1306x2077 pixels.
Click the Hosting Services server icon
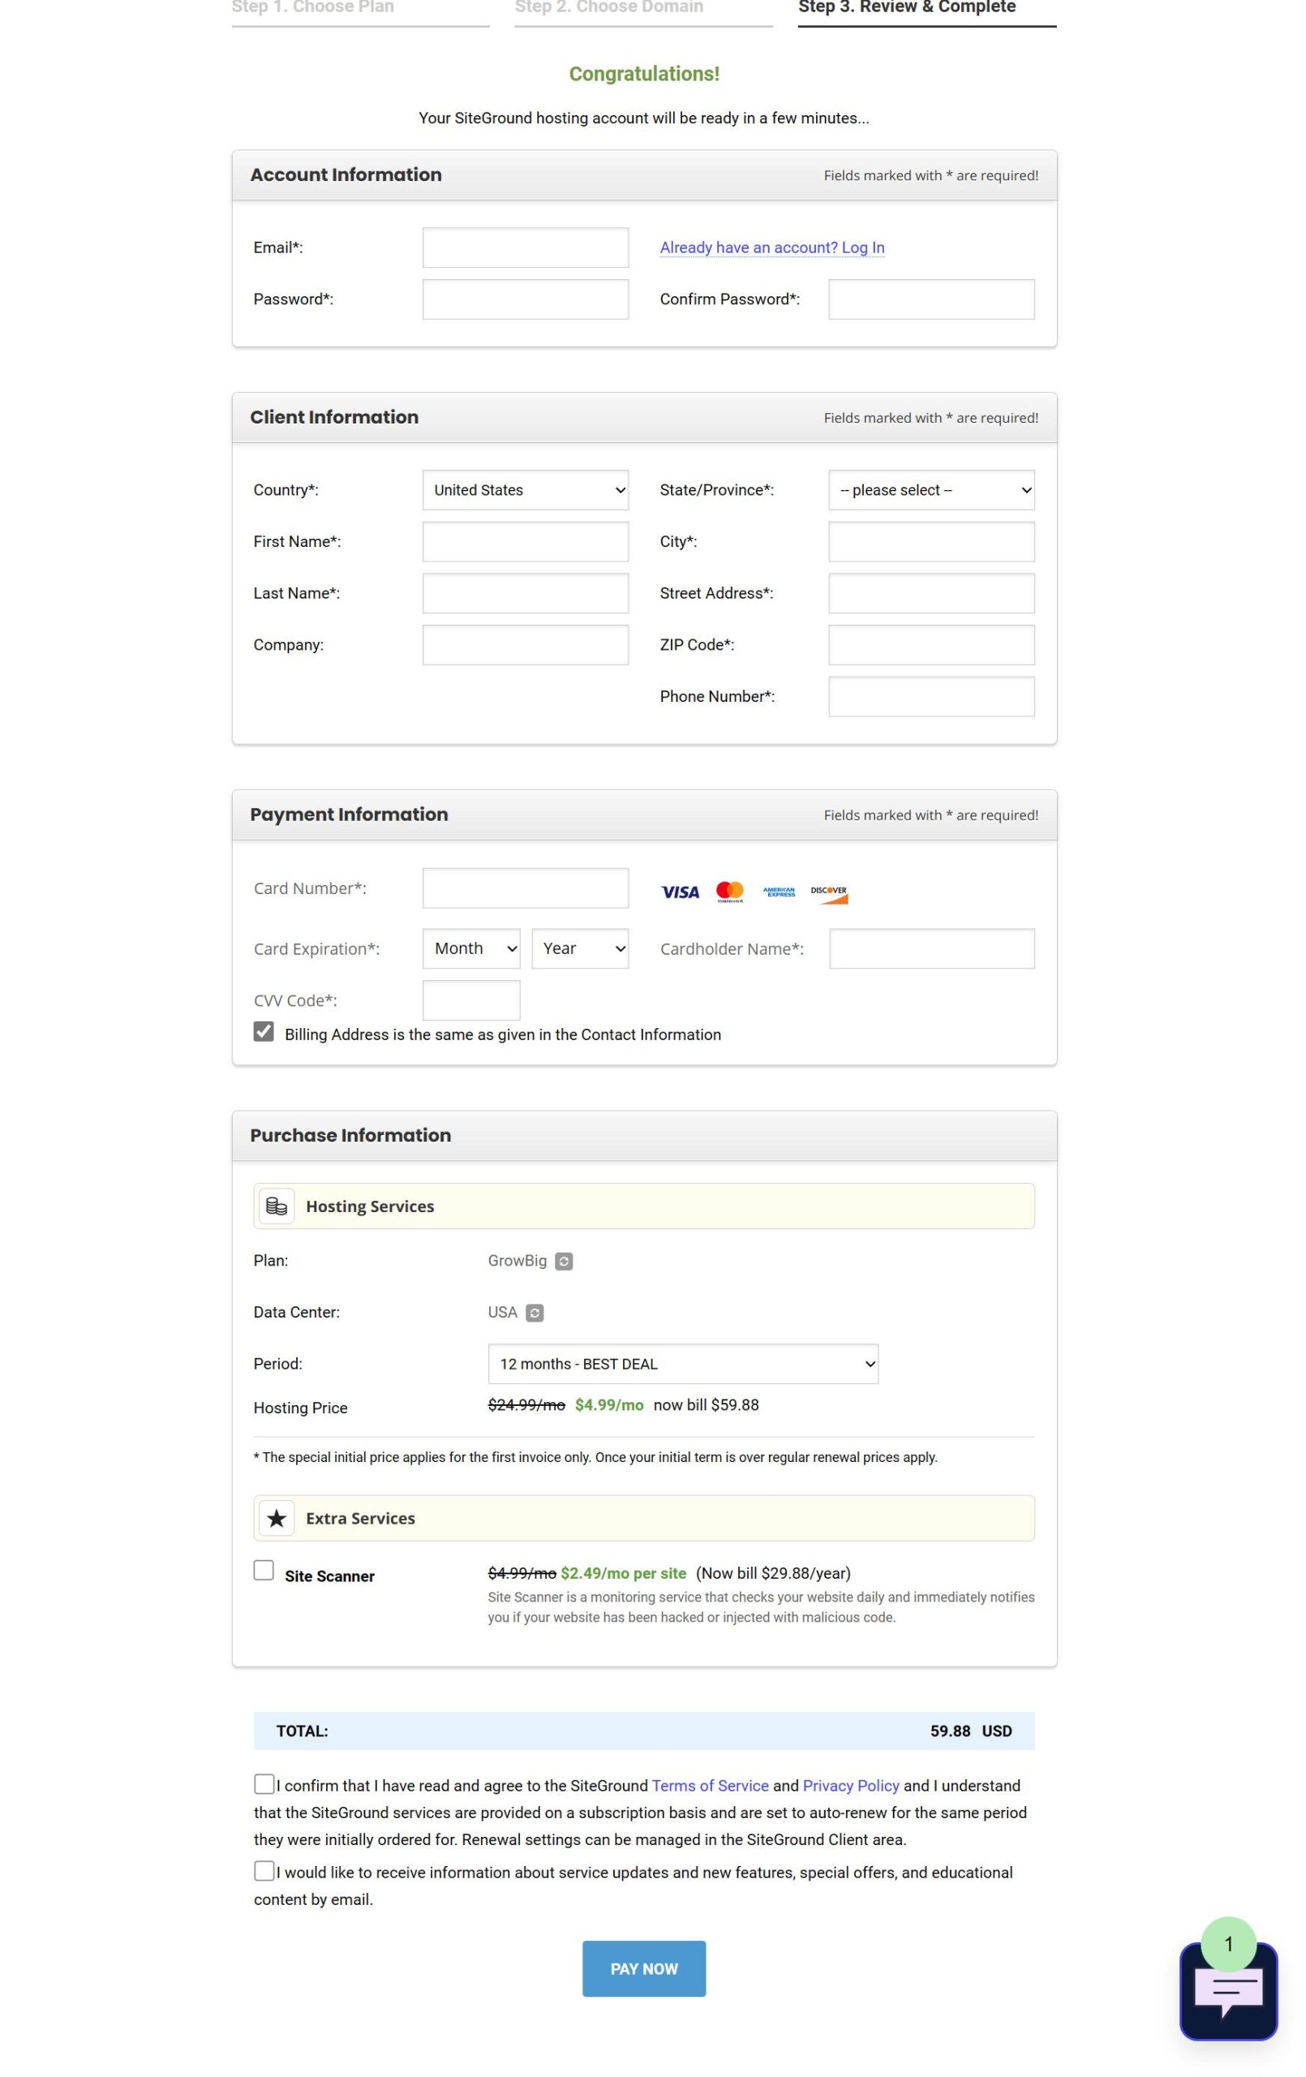click(276, 1206)
